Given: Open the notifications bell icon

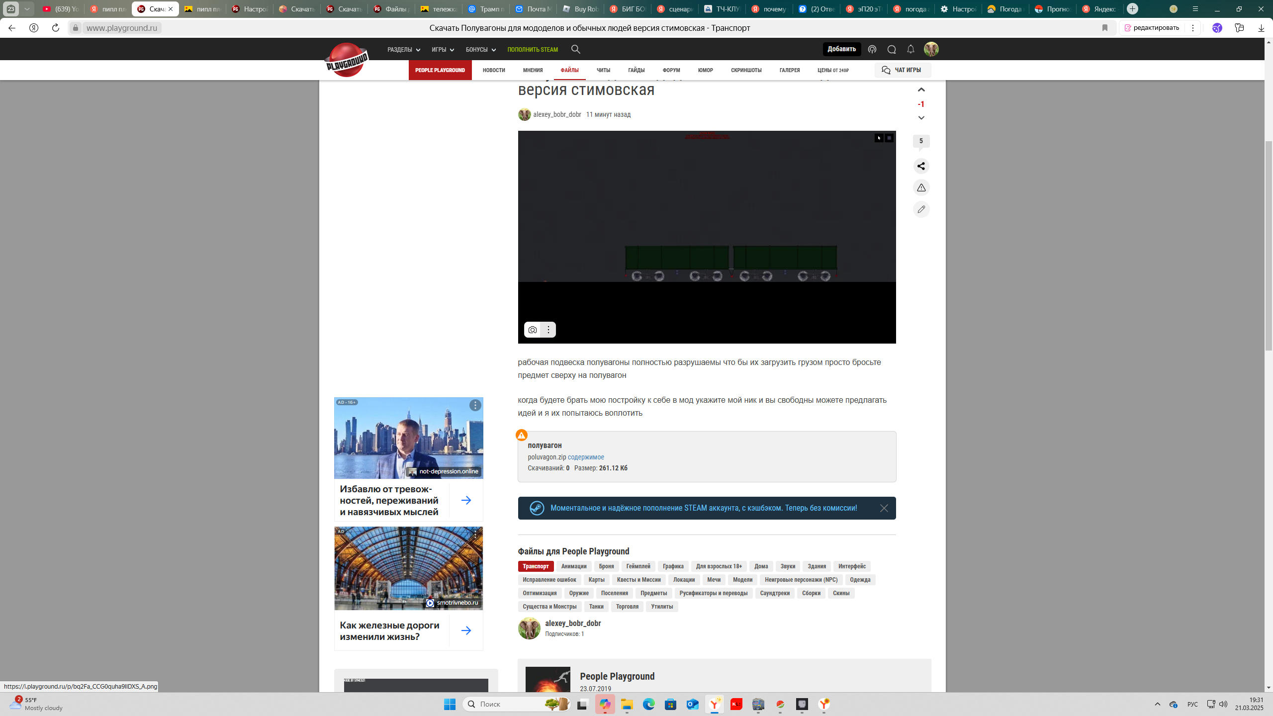Looking at the screenshot, I should 910,49.
